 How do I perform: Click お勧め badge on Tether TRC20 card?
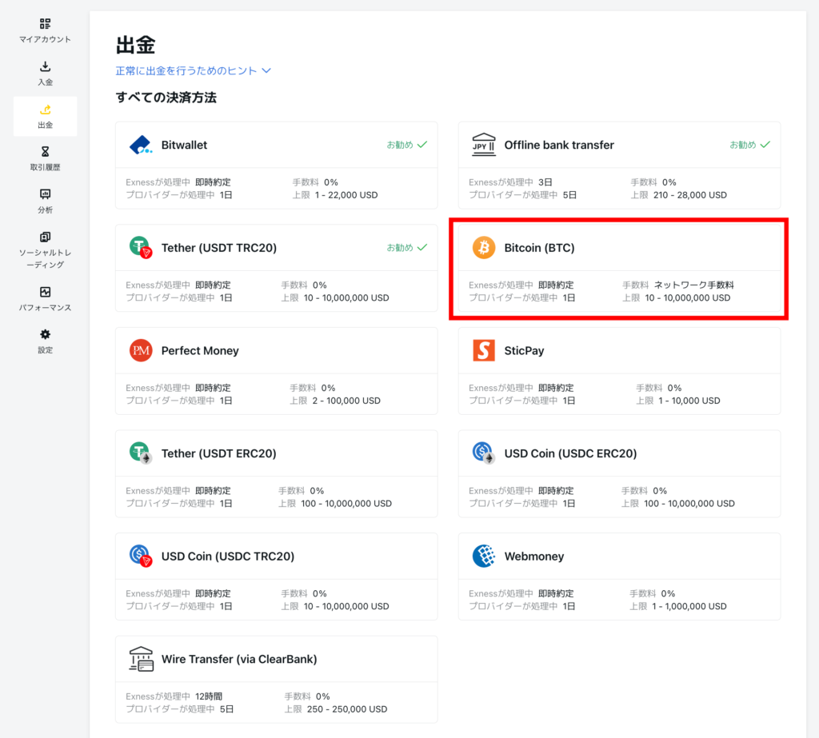tap(406, 247)
